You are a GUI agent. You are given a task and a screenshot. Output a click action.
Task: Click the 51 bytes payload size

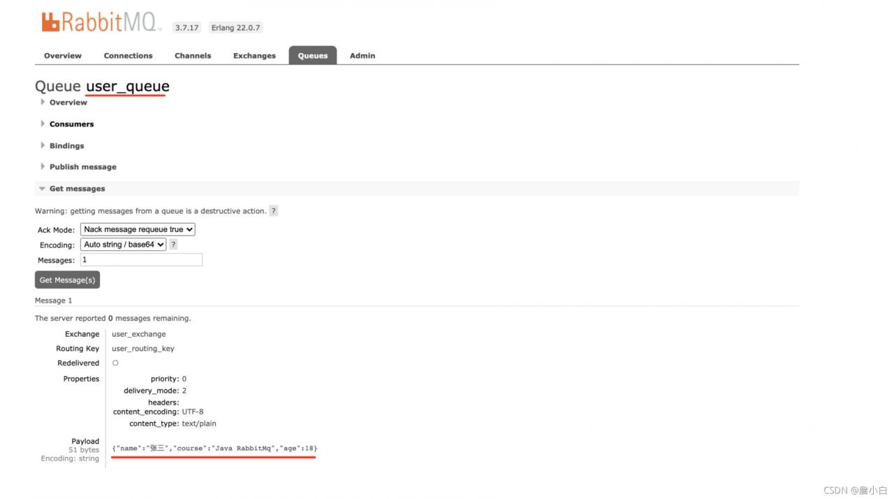point(84,450)
